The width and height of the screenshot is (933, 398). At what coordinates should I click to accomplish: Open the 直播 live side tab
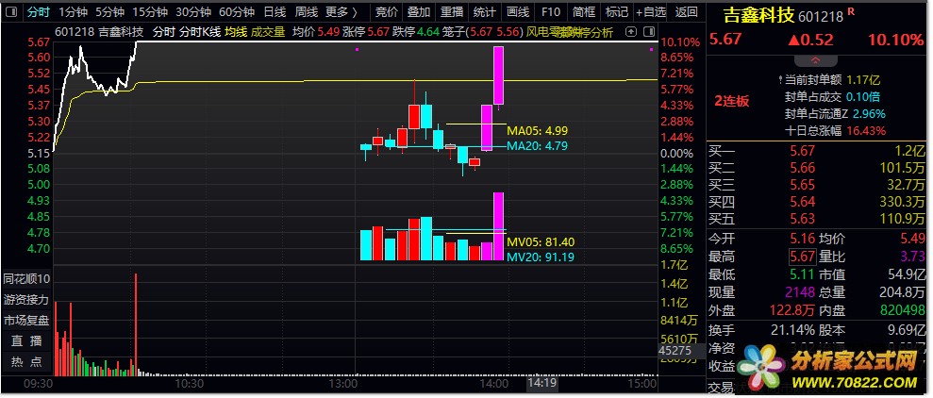tap(26, 340)
